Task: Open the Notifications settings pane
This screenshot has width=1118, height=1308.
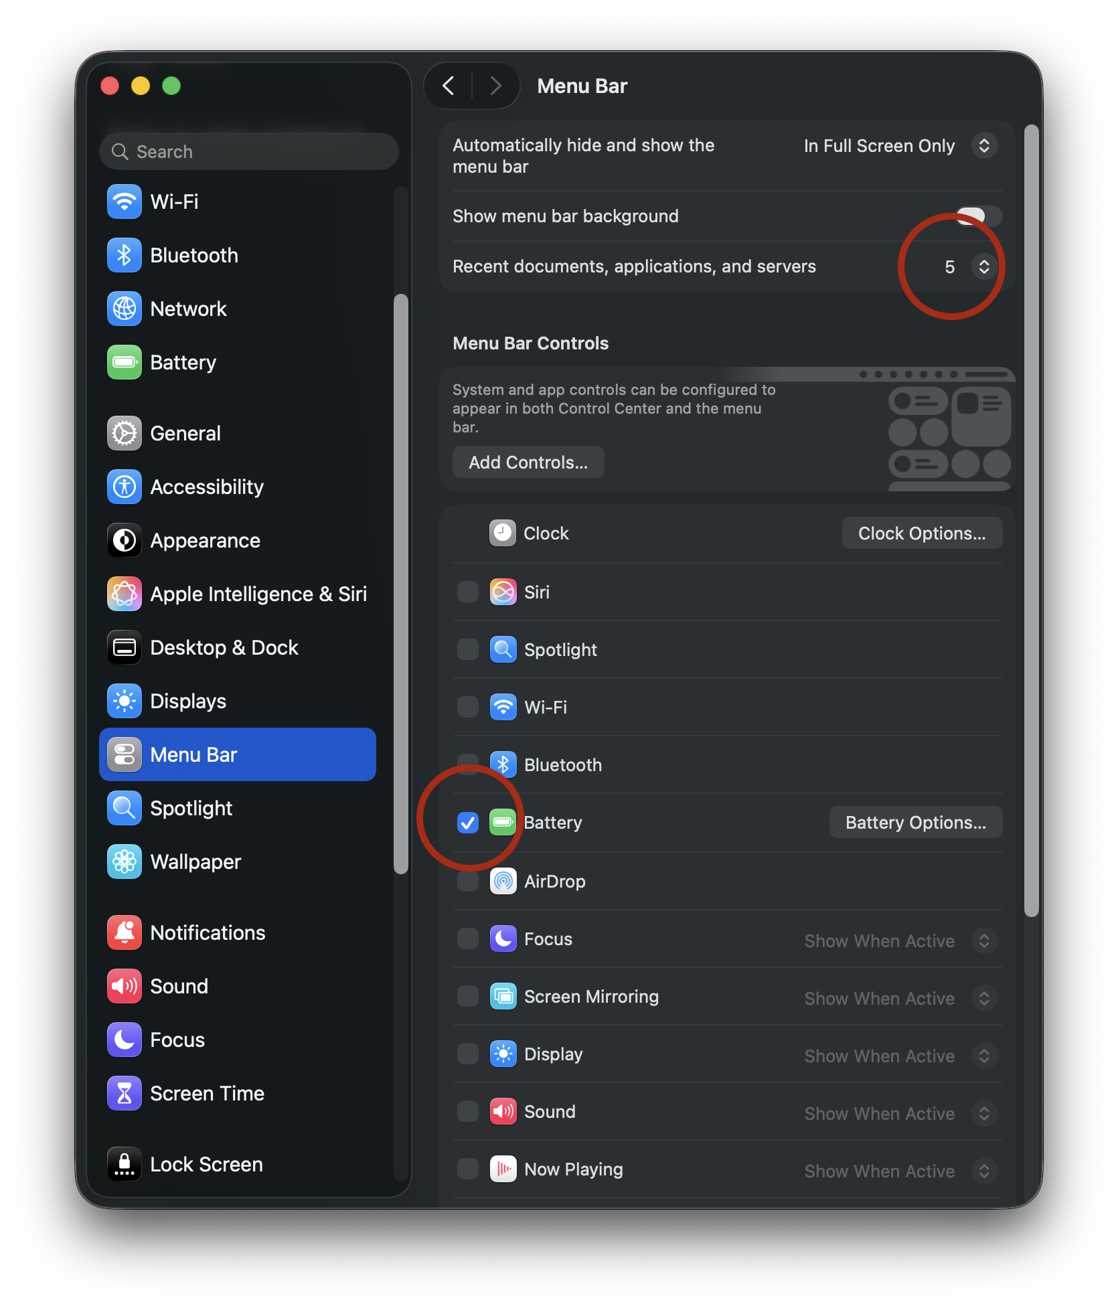Action: pyautogui.click(x=238, y=932)
